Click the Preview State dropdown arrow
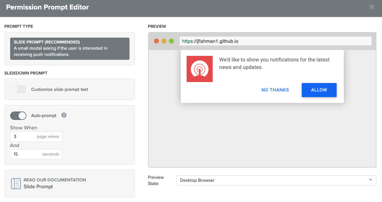 [x=370, y=180]
